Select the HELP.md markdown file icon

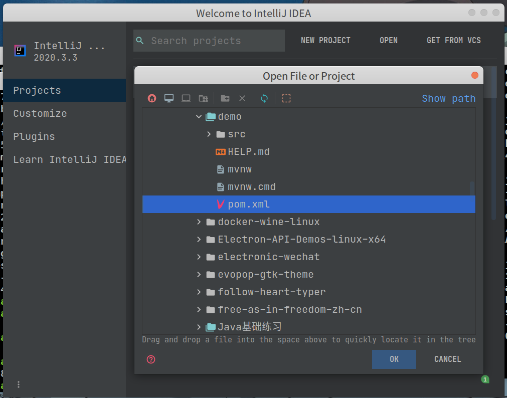(221, 152)
